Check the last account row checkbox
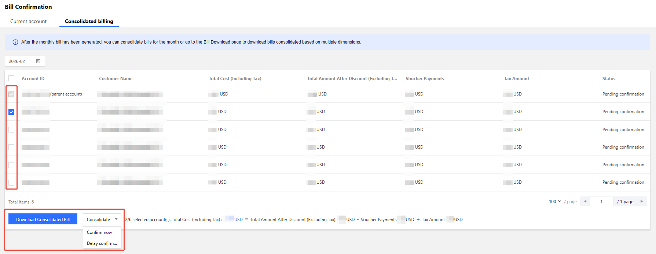The width and height of the screenshot is (656, 254). 11,182
